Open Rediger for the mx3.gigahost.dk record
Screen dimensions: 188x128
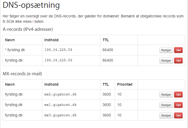166,115
